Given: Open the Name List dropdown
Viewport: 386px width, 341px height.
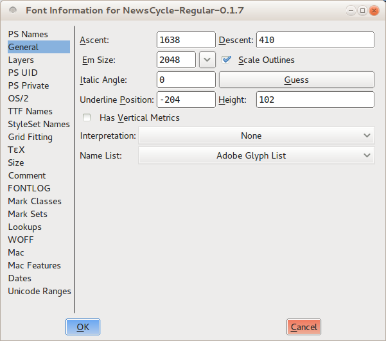Looking at the screenshot, I should click(x=256, y=155).
